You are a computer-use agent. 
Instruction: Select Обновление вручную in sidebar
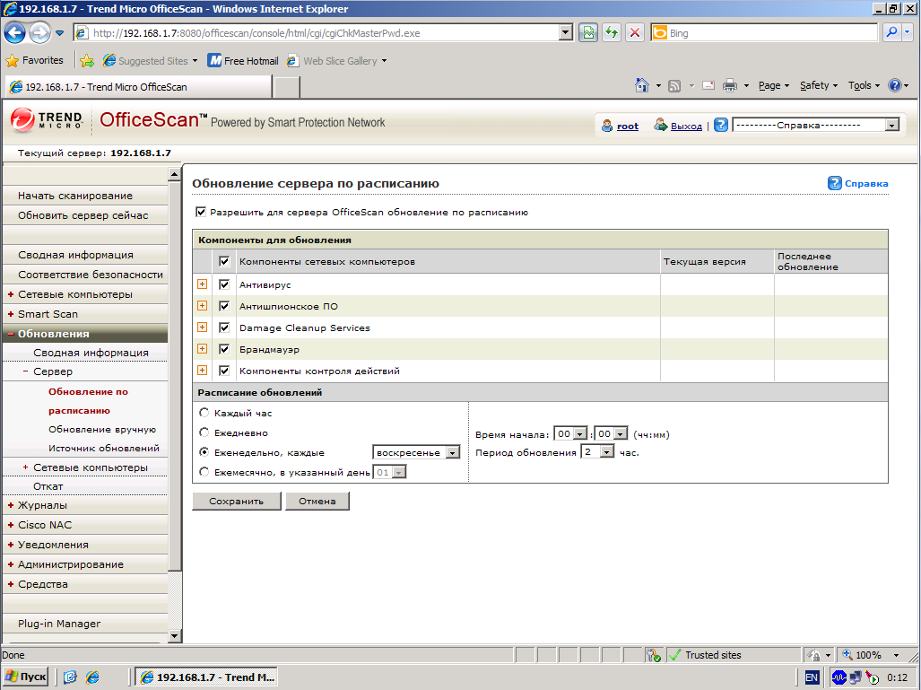pos(102,430)
